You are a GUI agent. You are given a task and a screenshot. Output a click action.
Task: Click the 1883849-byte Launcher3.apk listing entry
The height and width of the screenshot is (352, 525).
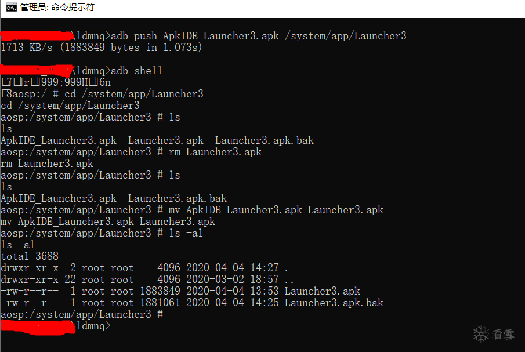[x=180, y=291]
